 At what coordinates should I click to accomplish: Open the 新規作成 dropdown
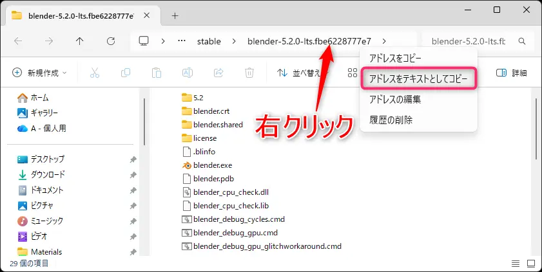tap(39, 73)
